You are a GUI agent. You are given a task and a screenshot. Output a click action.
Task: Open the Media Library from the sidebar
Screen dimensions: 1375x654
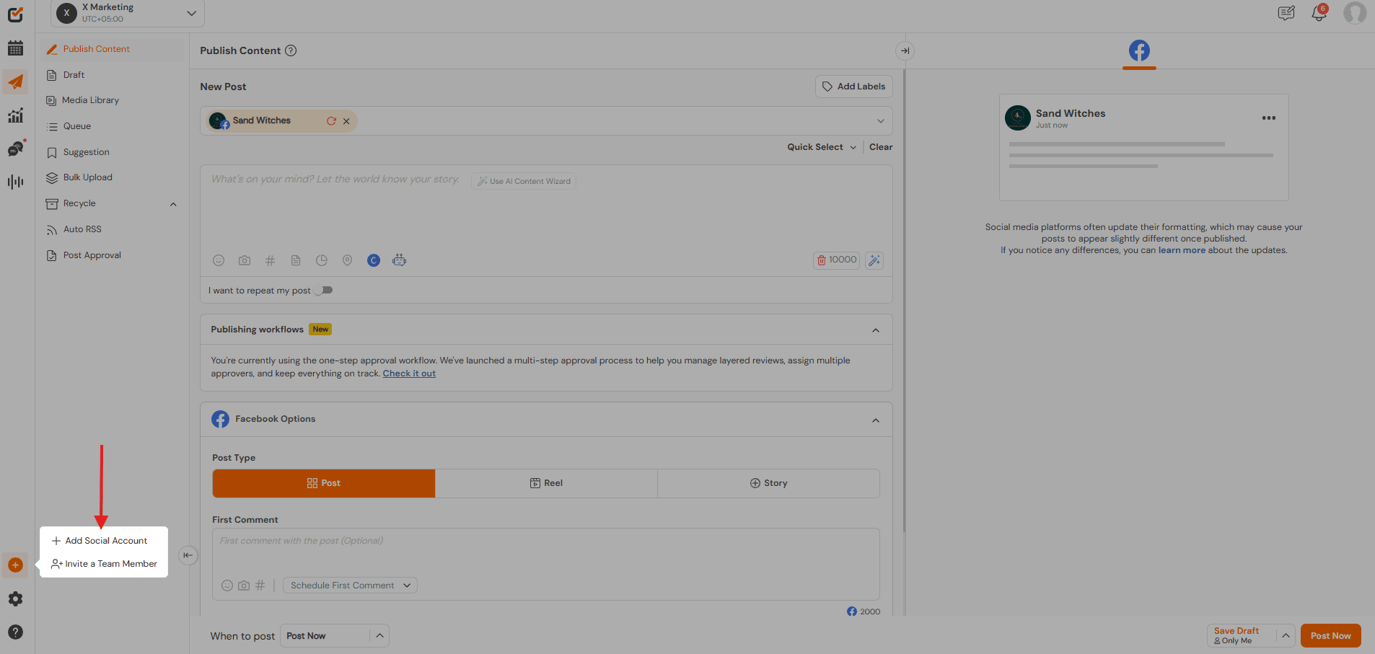click(x=89, y=100)
